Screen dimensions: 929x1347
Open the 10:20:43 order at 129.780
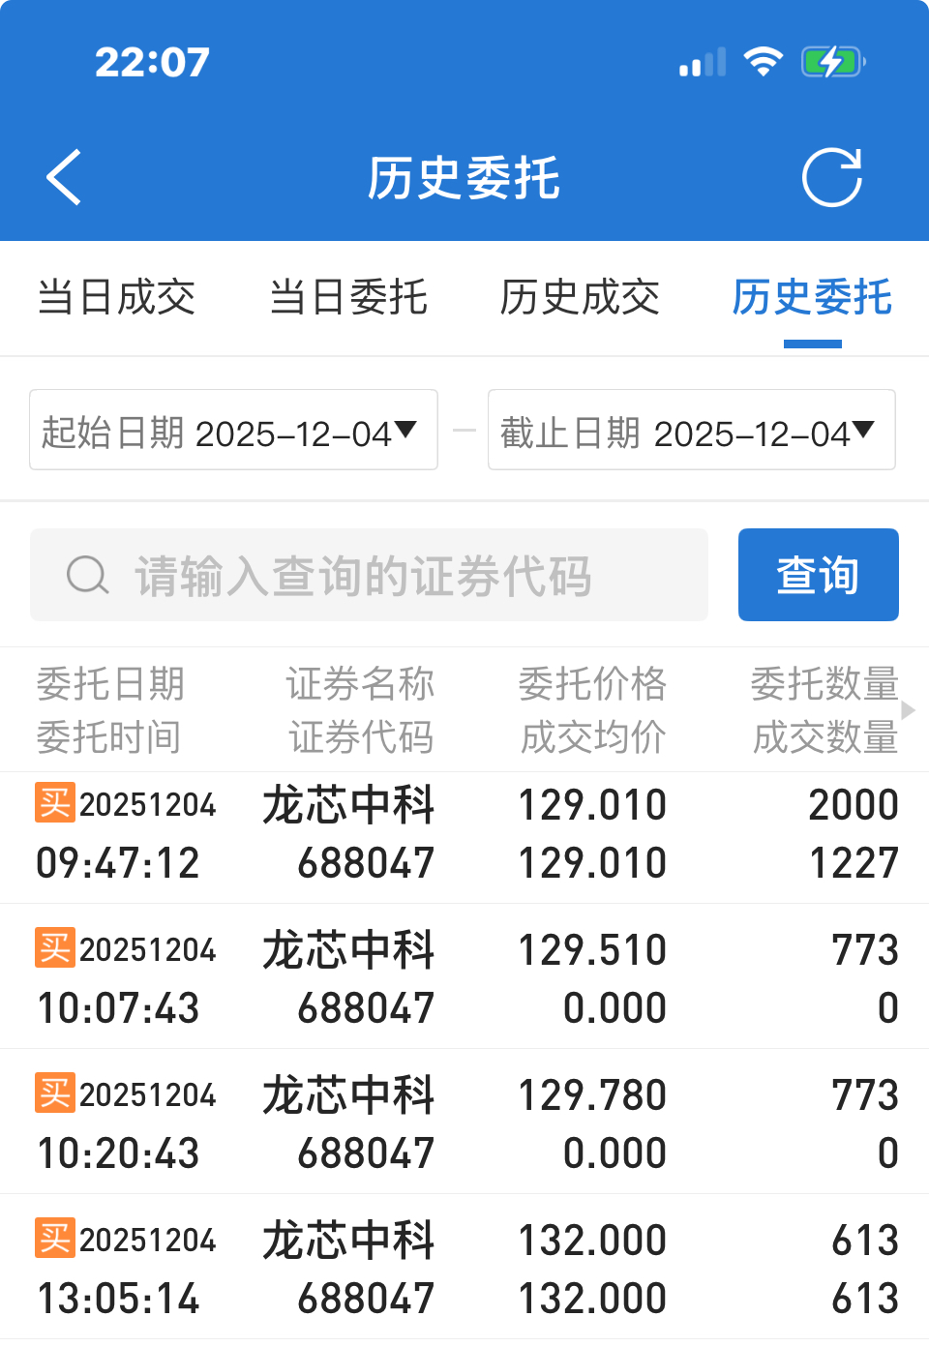(x=464, y=1122)
